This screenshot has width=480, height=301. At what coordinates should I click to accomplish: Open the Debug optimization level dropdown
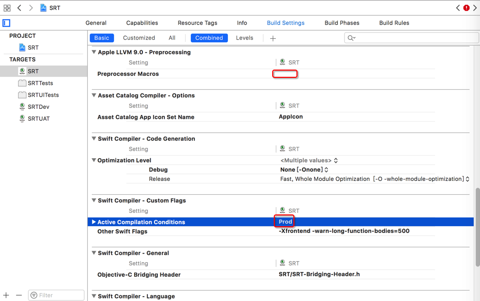[x=304, y=170]
